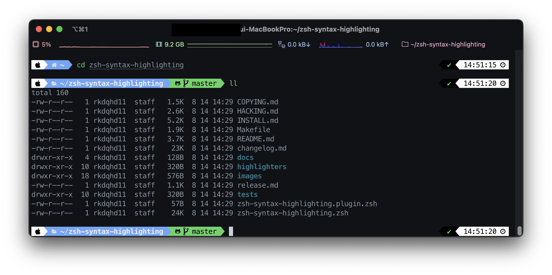Click the zsh-syntax-highlighting.zsh file name

coord(293,213)
